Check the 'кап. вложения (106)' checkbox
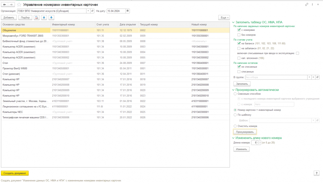 click(239, 58)
